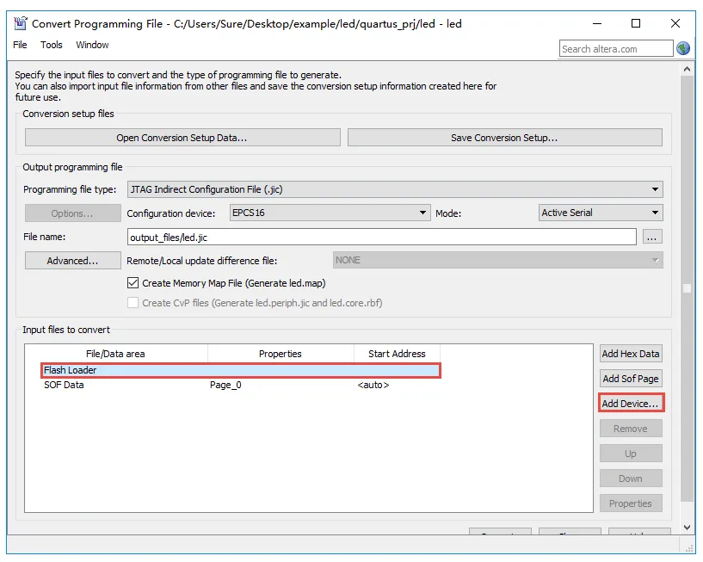Maximize the Convert Programming File window
The height and width of the screenshot is (562, 703).
(x=636, y=23)
